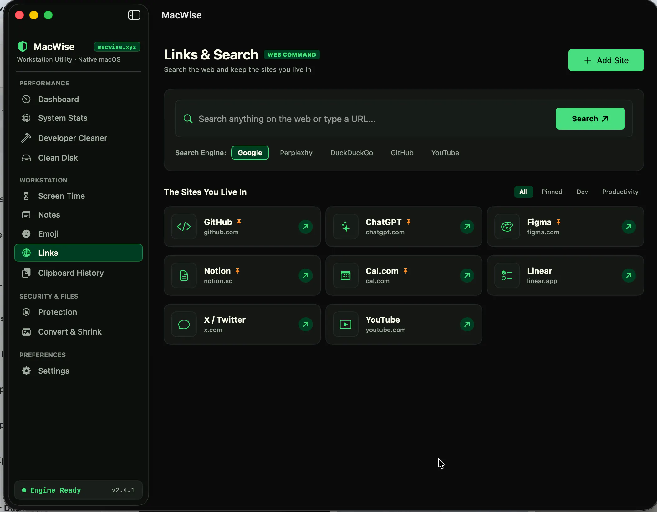Click the WEB COMMAND badge
The width and height of the screenshot is (657, 512).
(292, 54)
